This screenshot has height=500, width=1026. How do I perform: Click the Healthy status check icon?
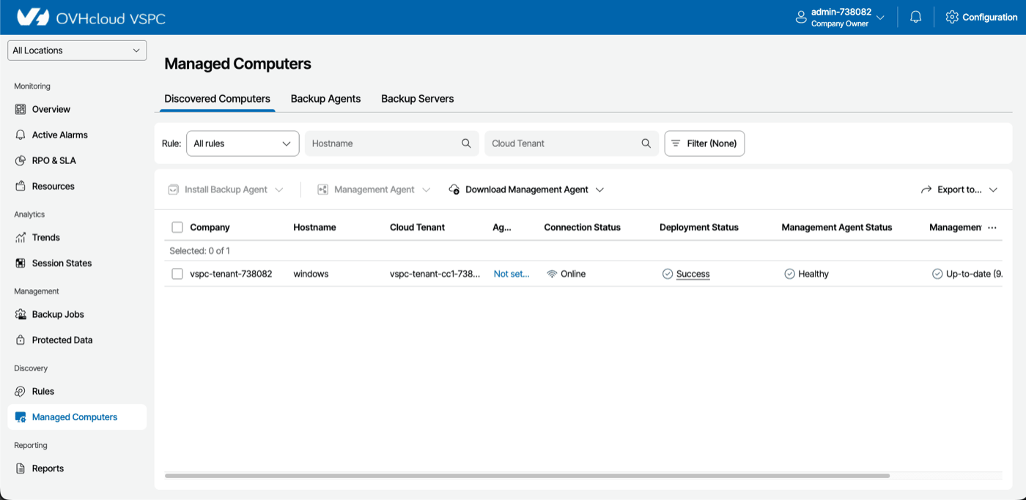(x=789, y=274)
